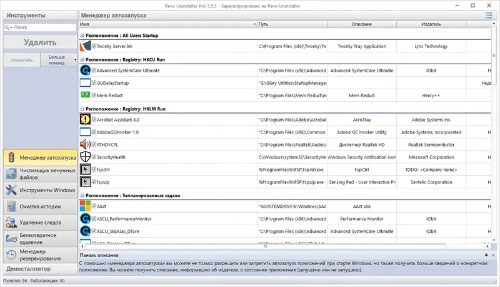
Task: Click the Удалить button
Action: click(x=40, y=42)
